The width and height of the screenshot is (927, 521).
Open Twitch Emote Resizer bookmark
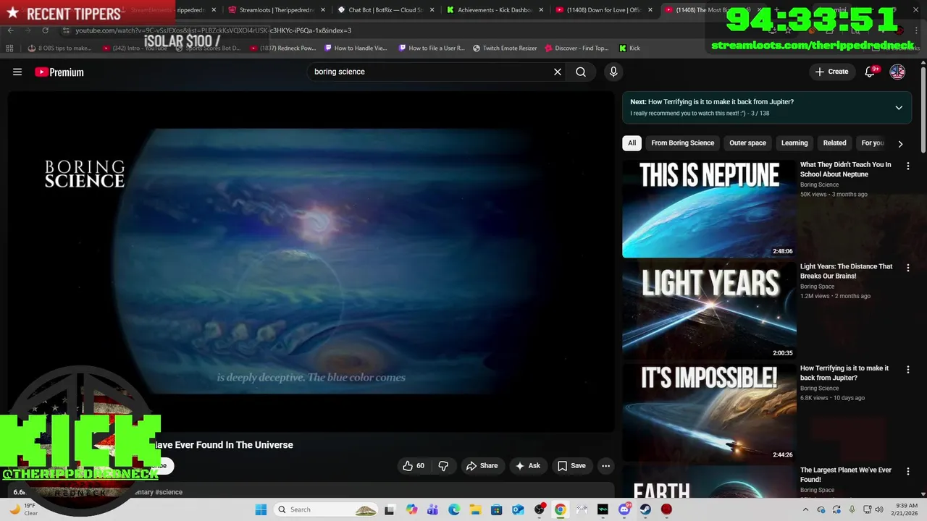(505, 48)
